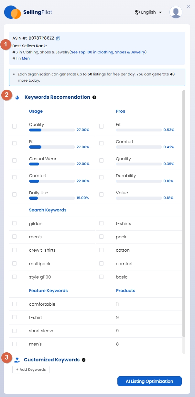Click the globe language icon

coord(137,12)
